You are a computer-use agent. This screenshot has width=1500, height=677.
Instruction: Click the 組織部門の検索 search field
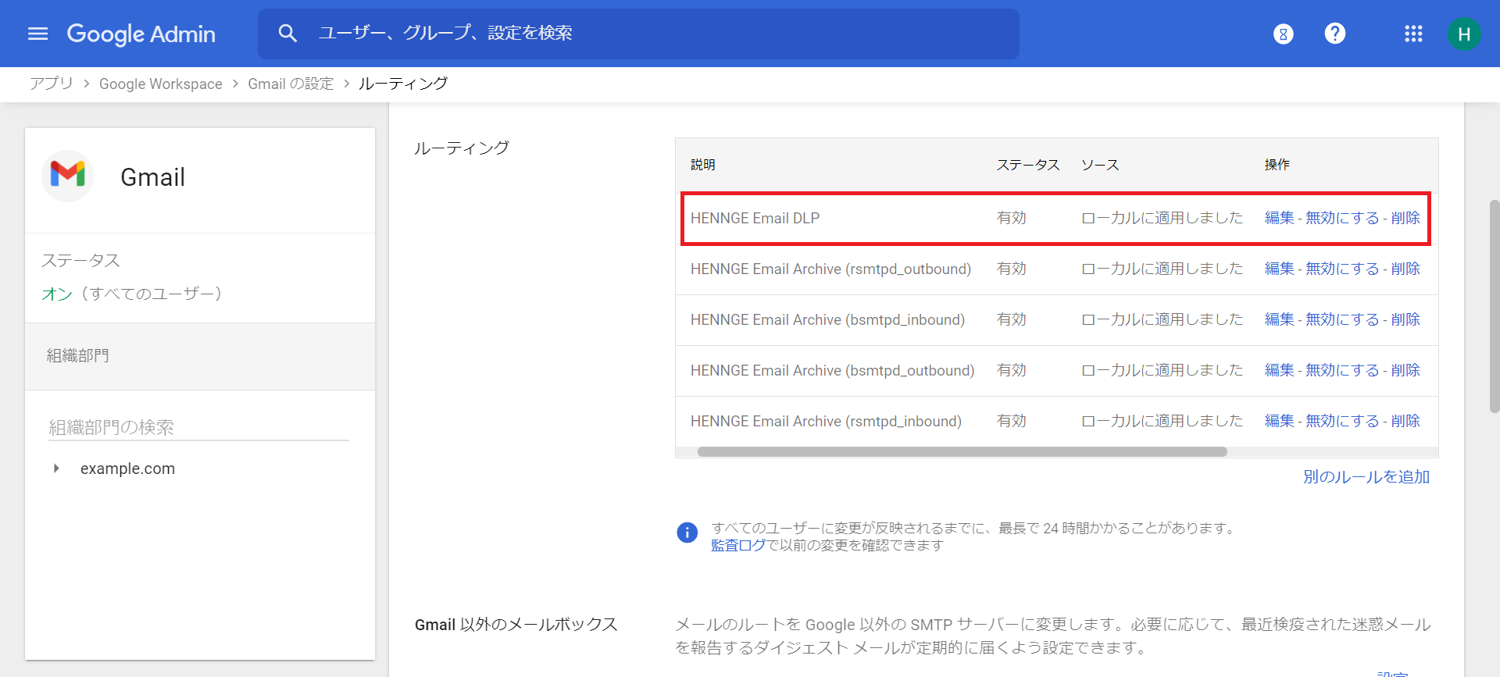tap(198, 427)
